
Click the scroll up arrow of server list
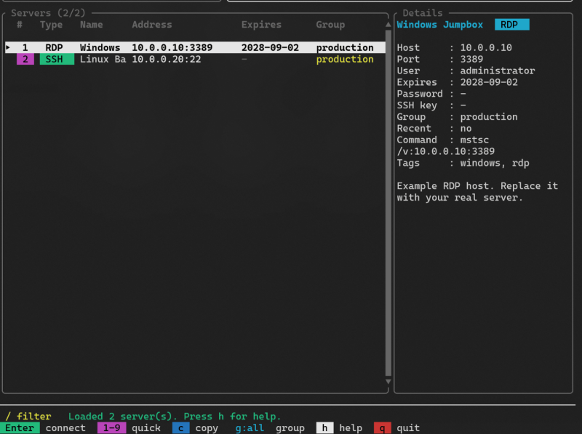388,25
